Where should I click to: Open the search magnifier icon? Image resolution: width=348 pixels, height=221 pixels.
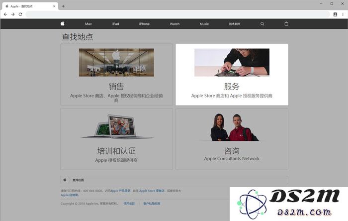tap(262, 24)
